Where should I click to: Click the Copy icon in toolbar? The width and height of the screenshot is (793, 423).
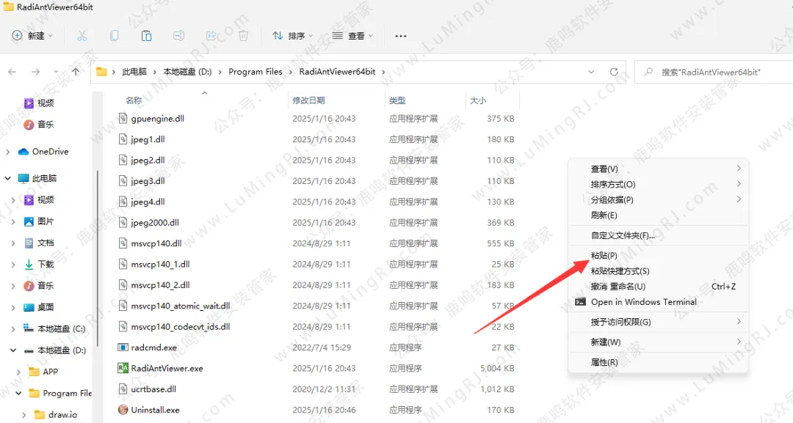pos(114,36)
